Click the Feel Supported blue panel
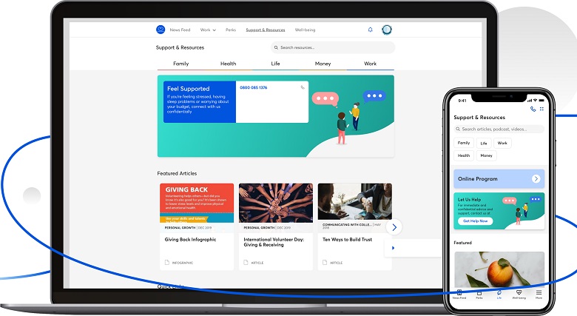The image size is (577, 316). (200, 101)
